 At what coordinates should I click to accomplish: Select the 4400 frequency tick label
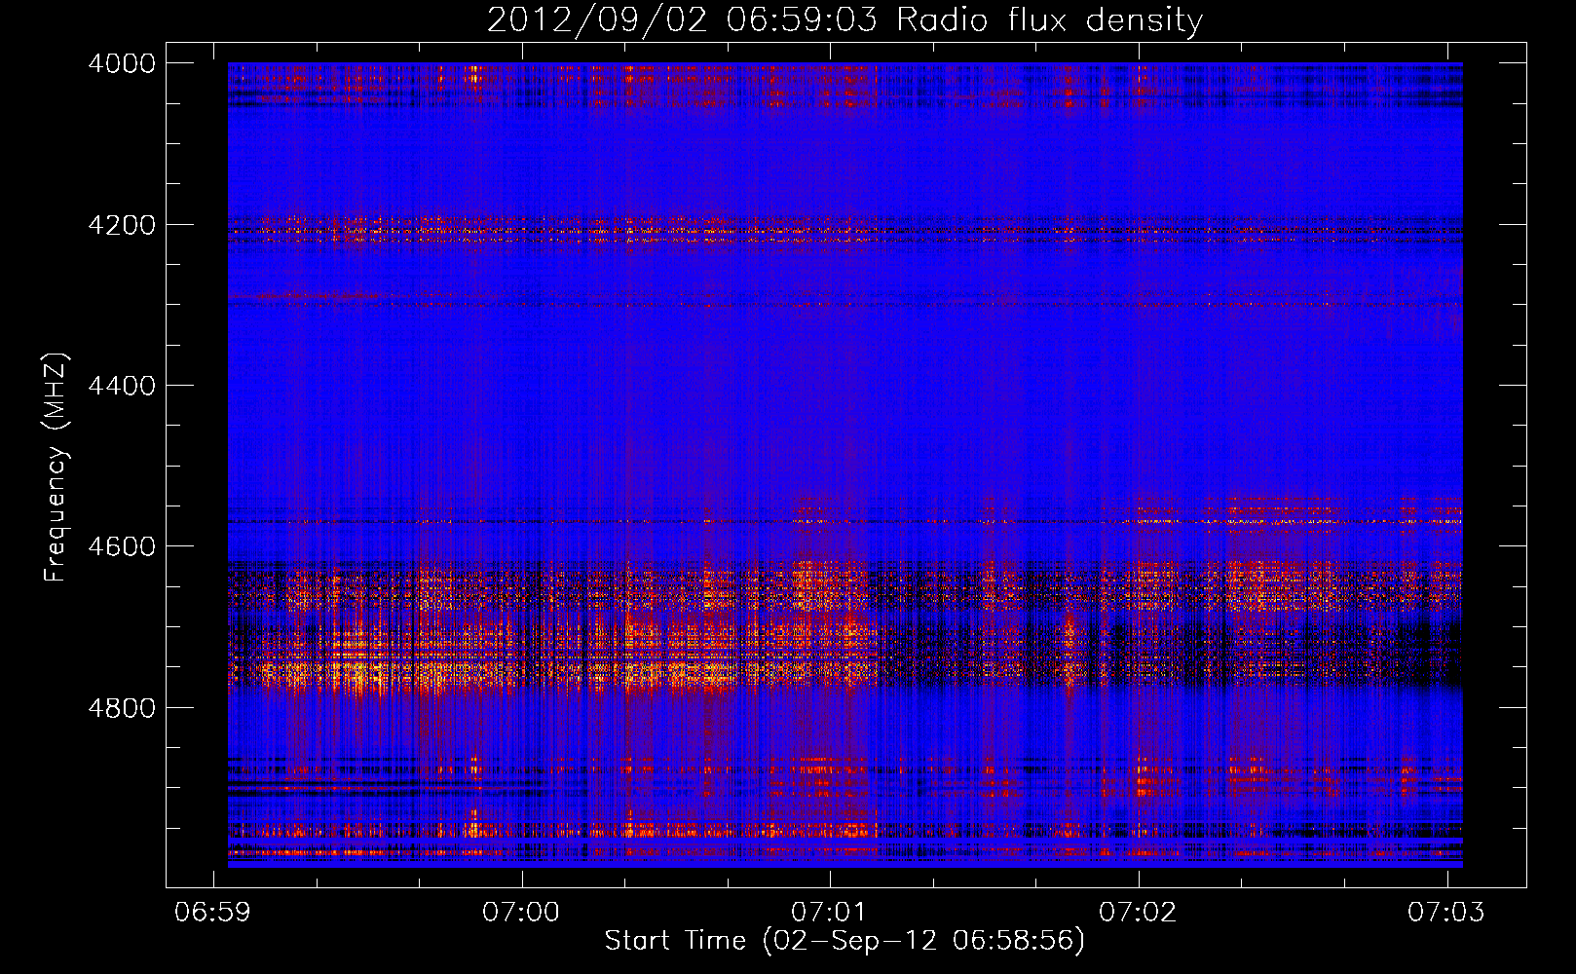122,386
